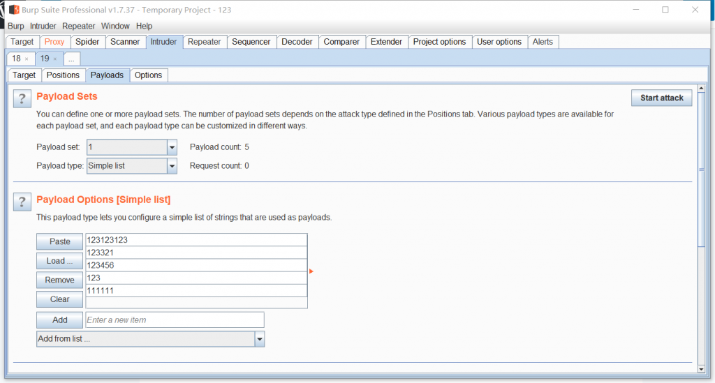This screenshot has height=383, width=715.
Task: Switch to the Positions sub-tab
Action: [63, 75]
